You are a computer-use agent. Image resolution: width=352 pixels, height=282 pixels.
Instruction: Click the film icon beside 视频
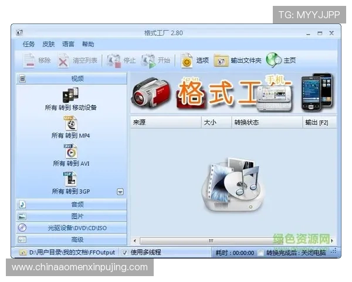[22, 79]
